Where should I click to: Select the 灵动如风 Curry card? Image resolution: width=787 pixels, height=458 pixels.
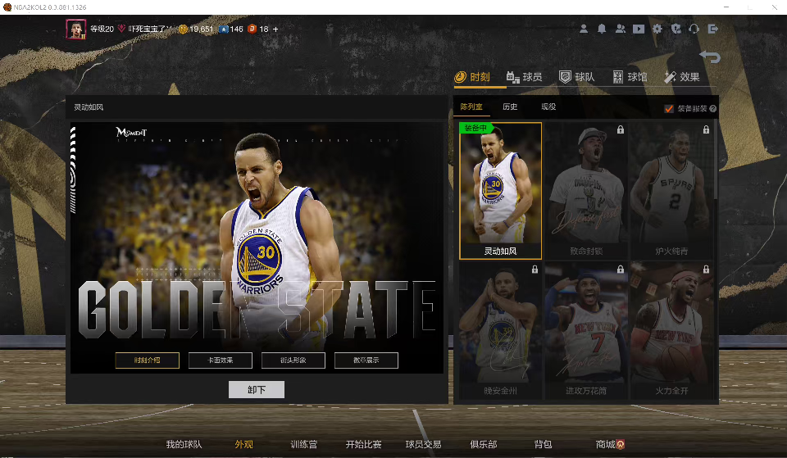click(500, 191)
